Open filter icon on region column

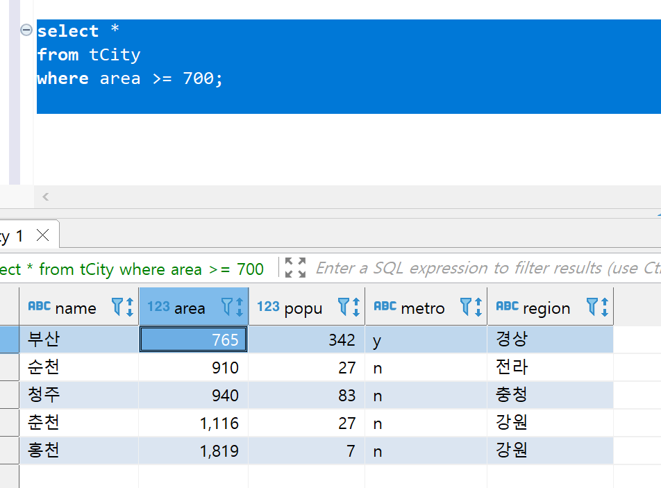[592, 306]
